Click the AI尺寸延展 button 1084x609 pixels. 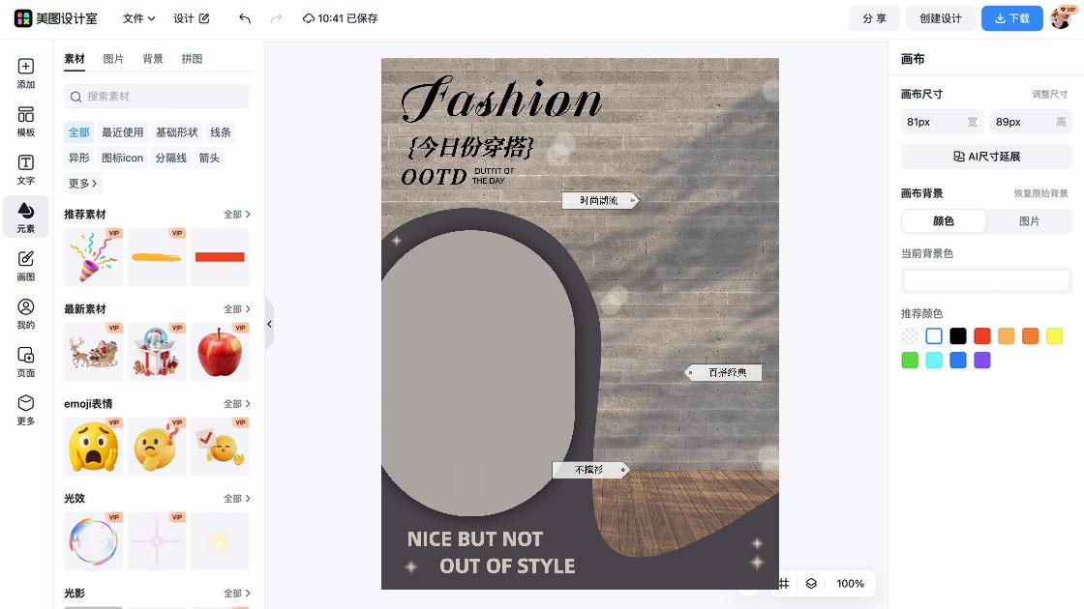(986, 157)
